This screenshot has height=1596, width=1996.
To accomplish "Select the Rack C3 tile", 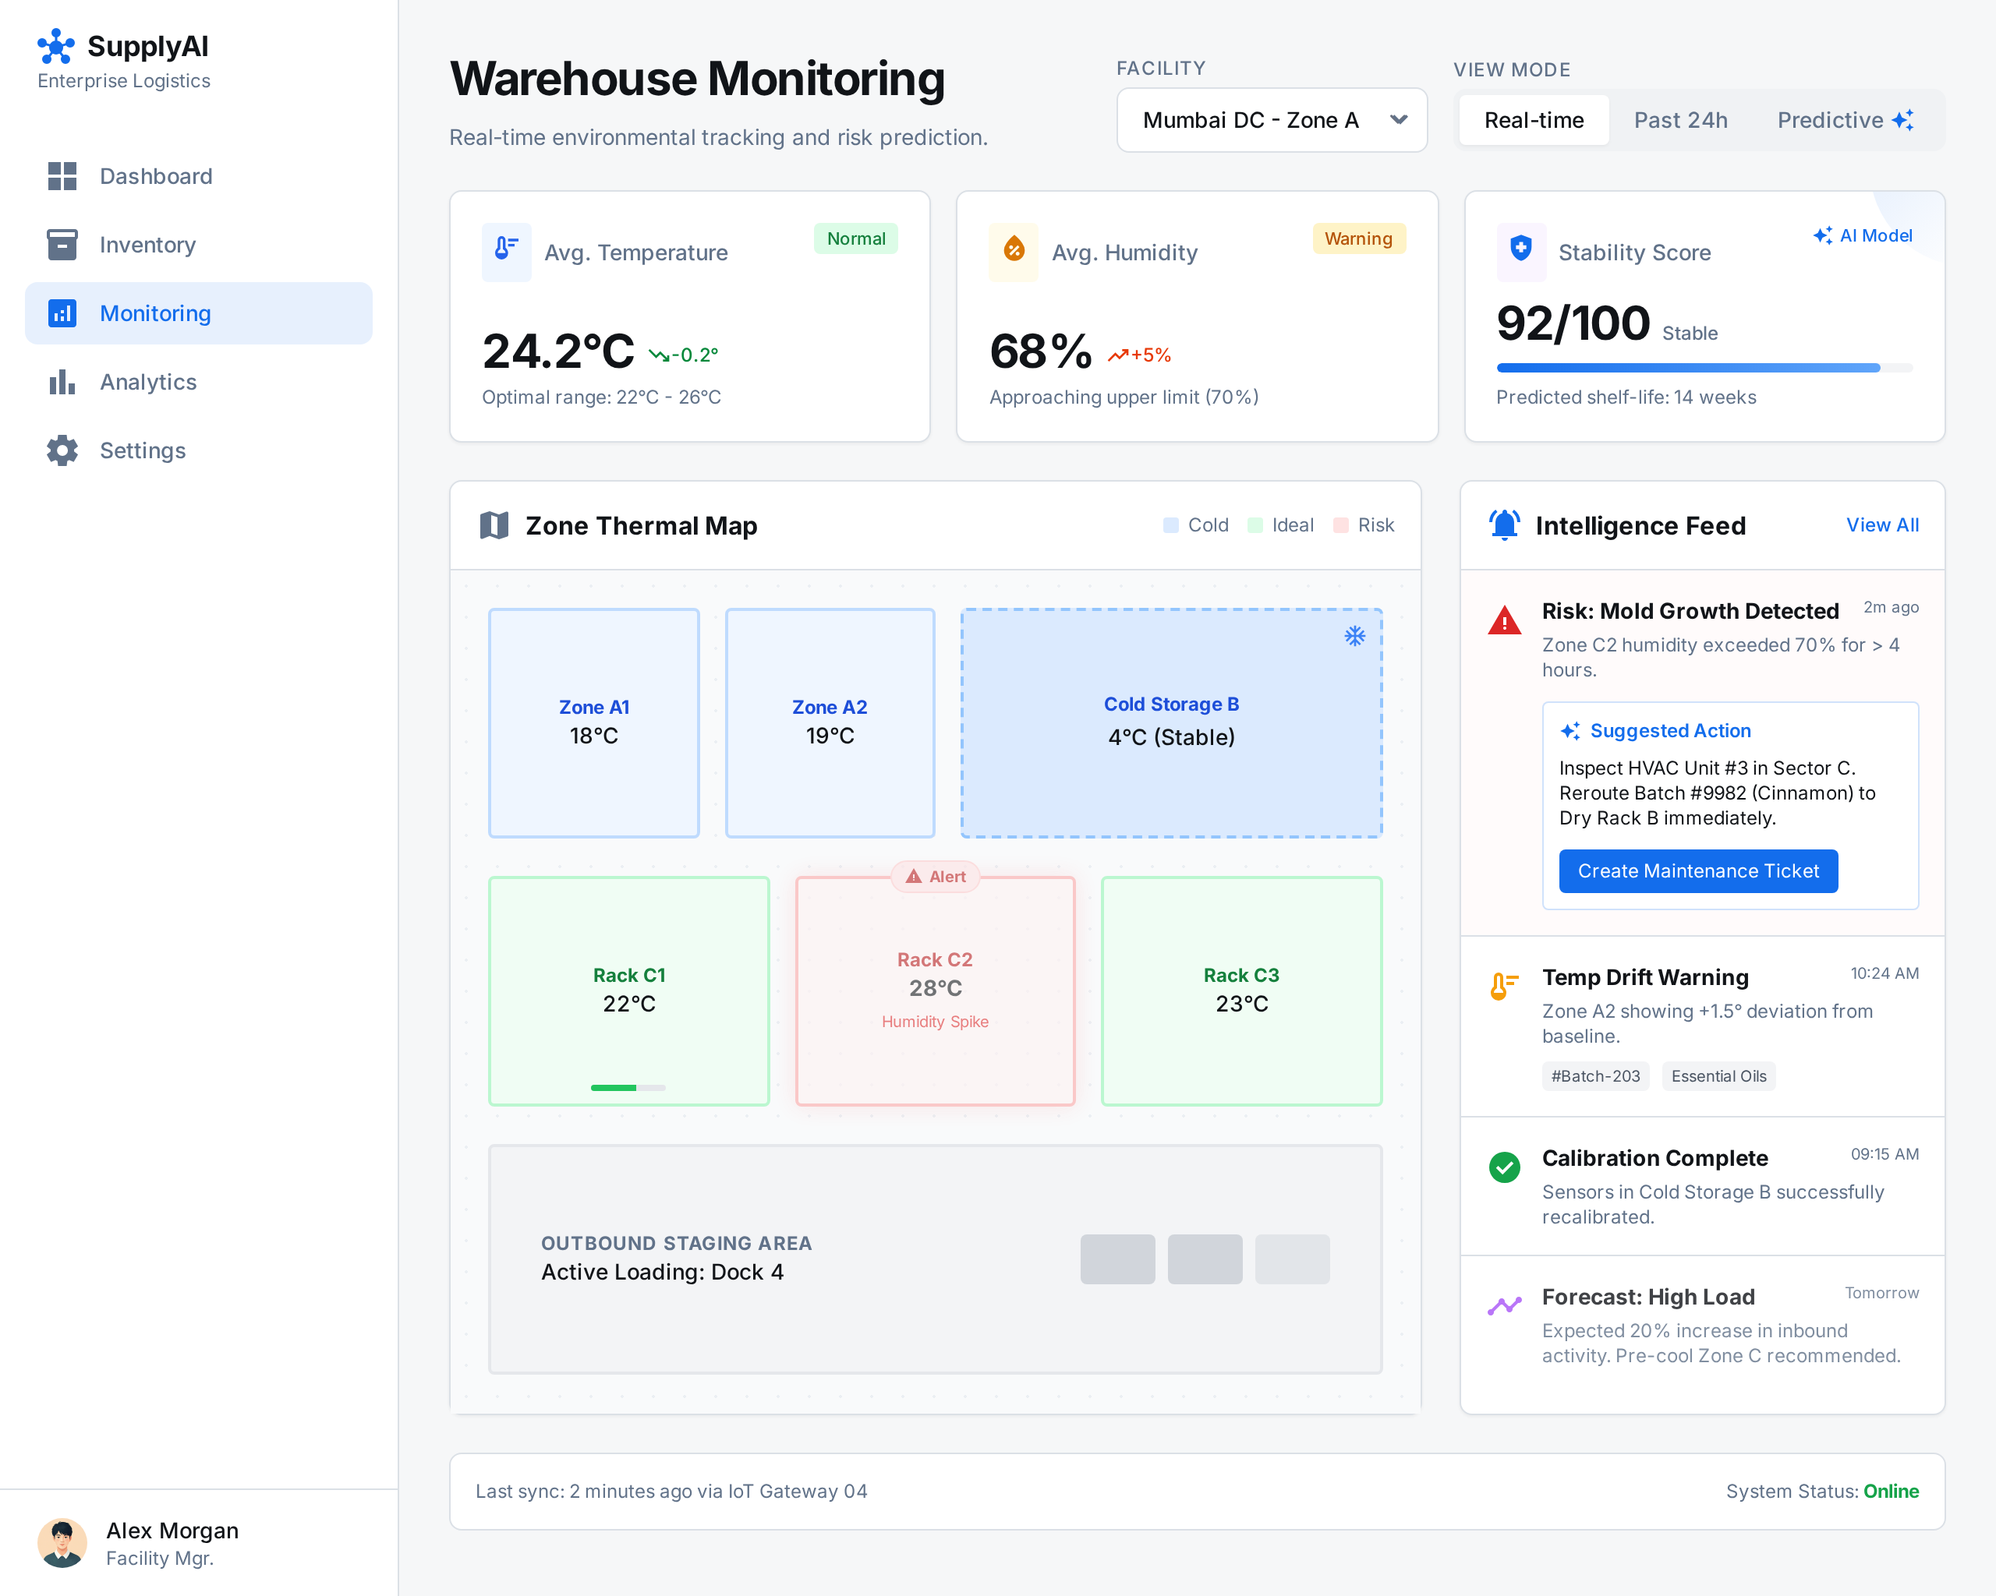I will click(1241, 991).
